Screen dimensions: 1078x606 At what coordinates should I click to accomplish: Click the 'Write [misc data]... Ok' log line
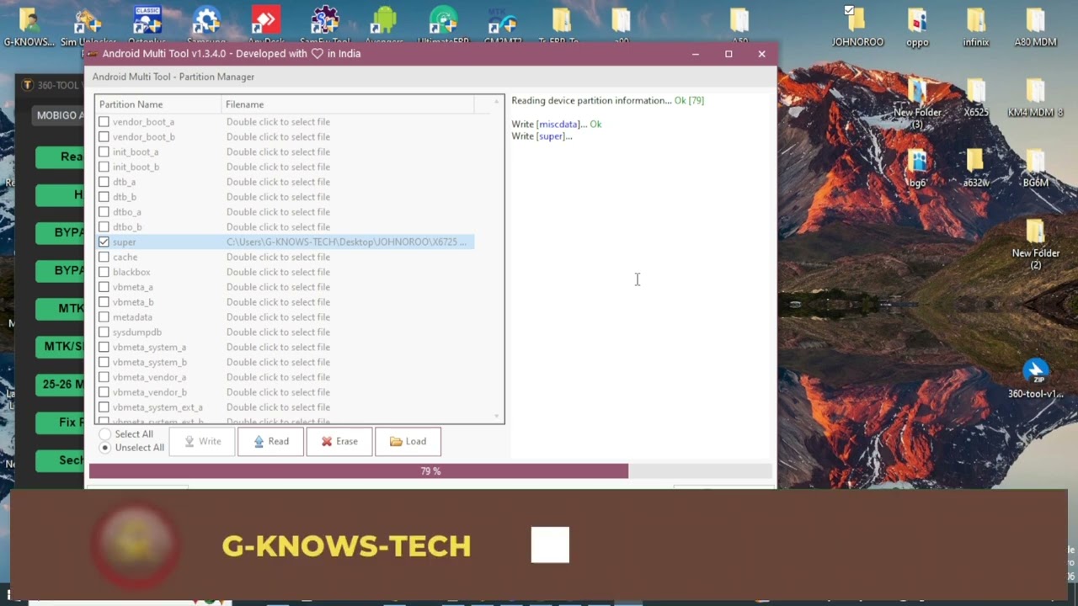[x=556, y=124]
